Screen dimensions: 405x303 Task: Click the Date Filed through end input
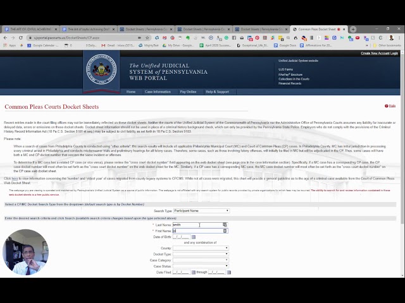217,272
